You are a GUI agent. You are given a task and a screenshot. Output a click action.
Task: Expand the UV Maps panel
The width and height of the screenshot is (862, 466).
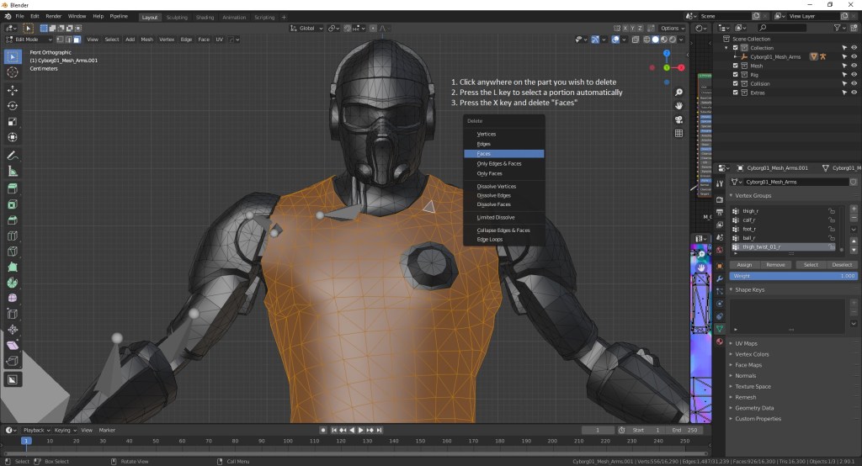(x=746, y=344)
